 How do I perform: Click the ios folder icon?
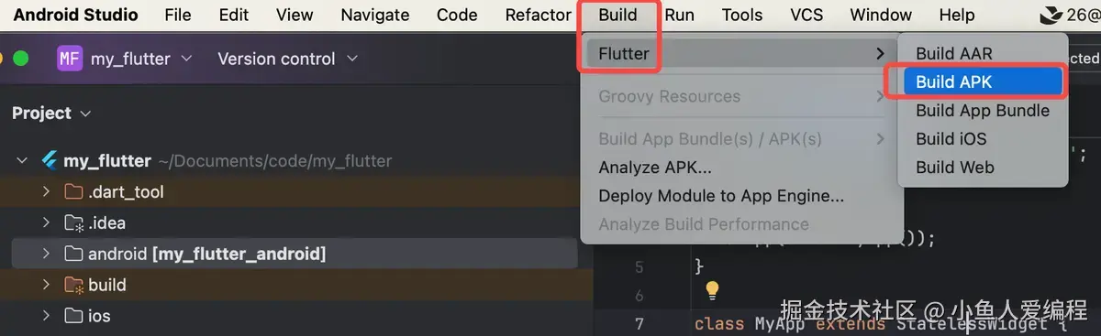click(x=74, y=316)
